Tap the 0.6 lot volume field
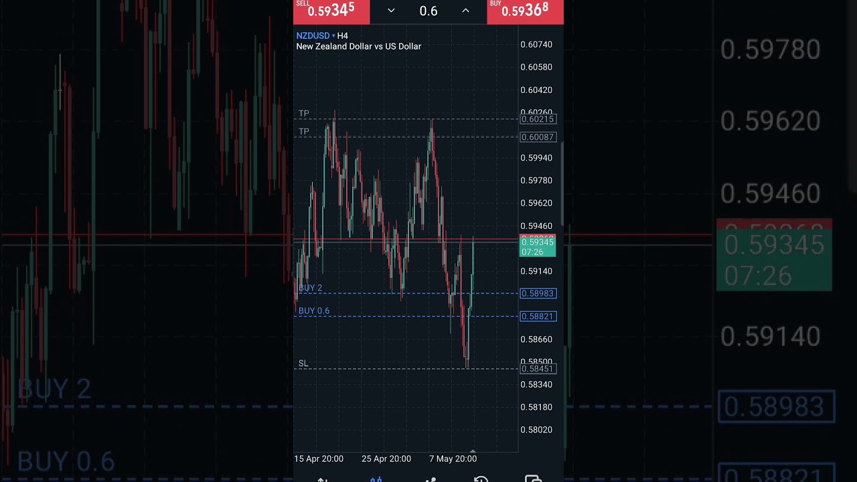This screenshot has height=482, width=857. coord(428,11)
